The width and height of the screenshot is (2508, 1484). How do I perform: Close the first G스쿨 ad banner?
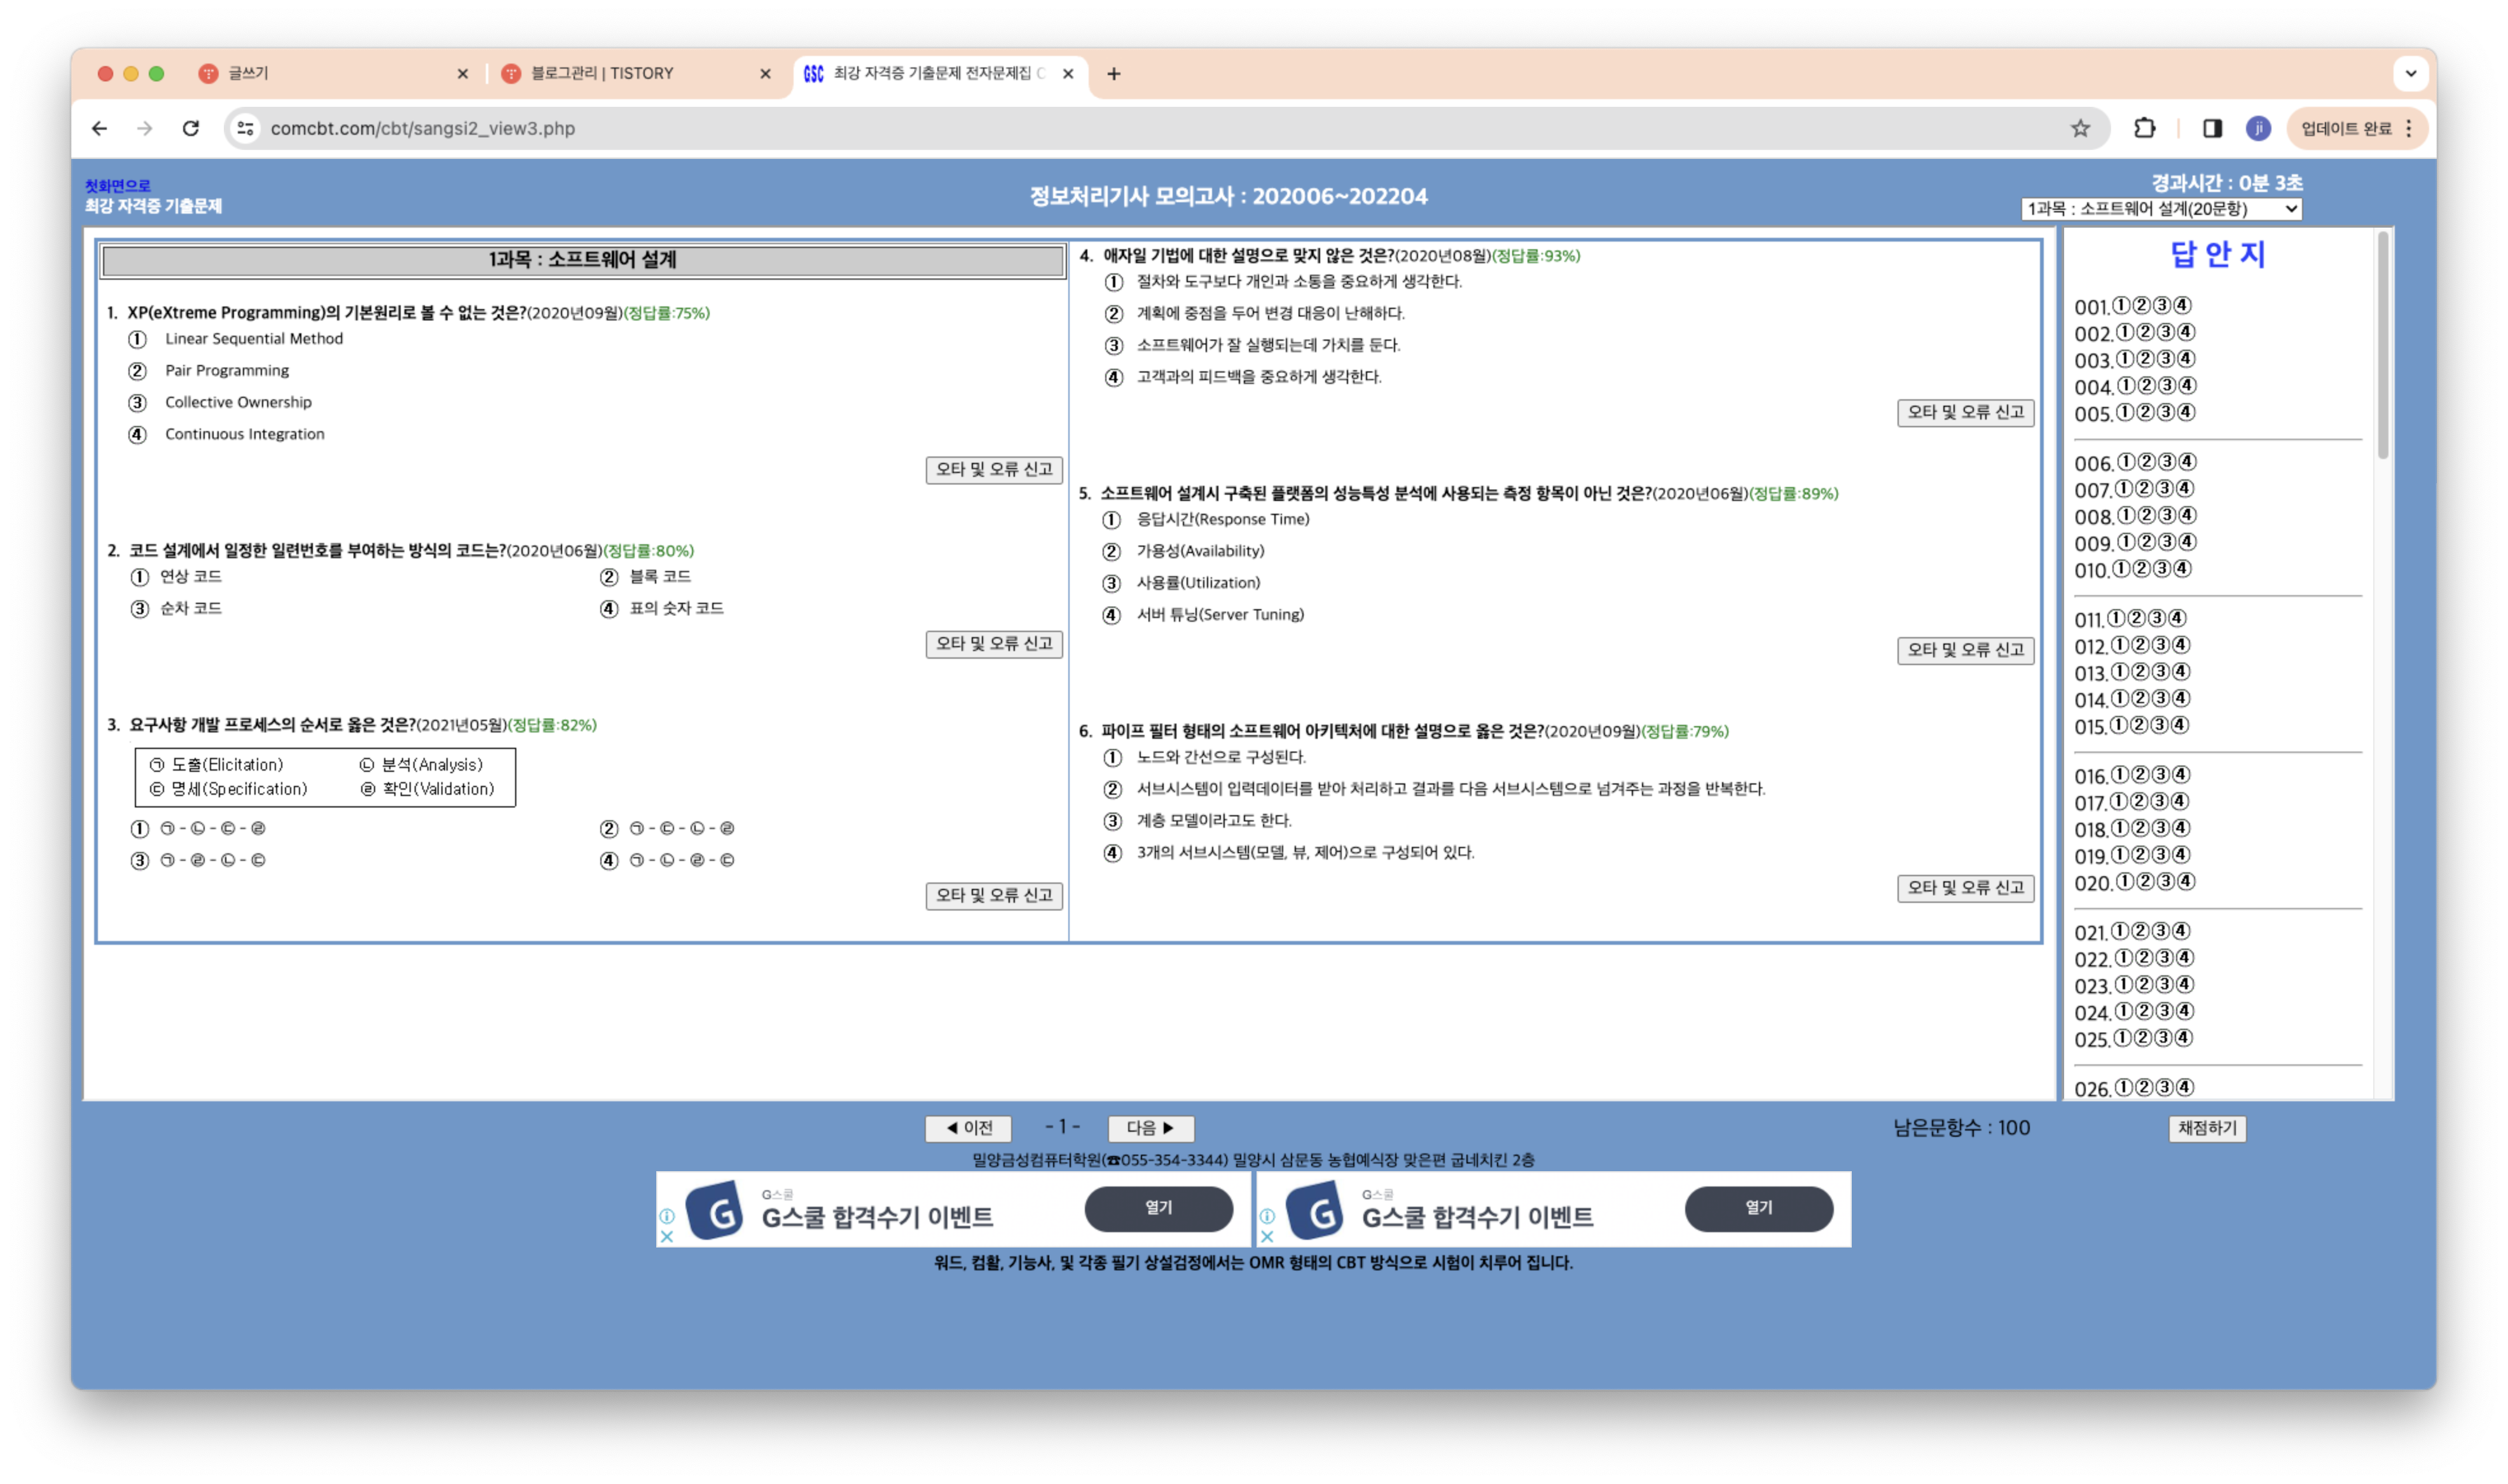click(x=667, y=1236)
